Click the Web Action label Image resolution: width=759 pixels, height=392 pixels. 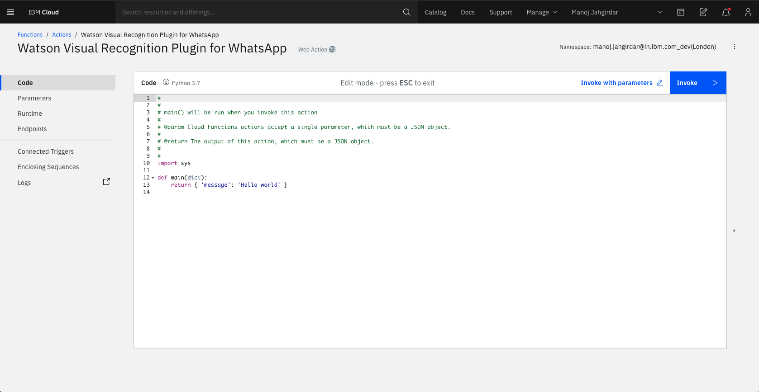point(312,50)
